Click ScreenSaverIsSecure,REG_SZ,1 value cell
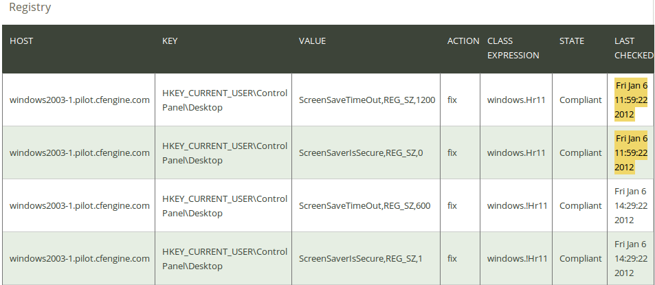Image resolution: width=655 pixels, height=285 pixels. (x=361, y=259)
